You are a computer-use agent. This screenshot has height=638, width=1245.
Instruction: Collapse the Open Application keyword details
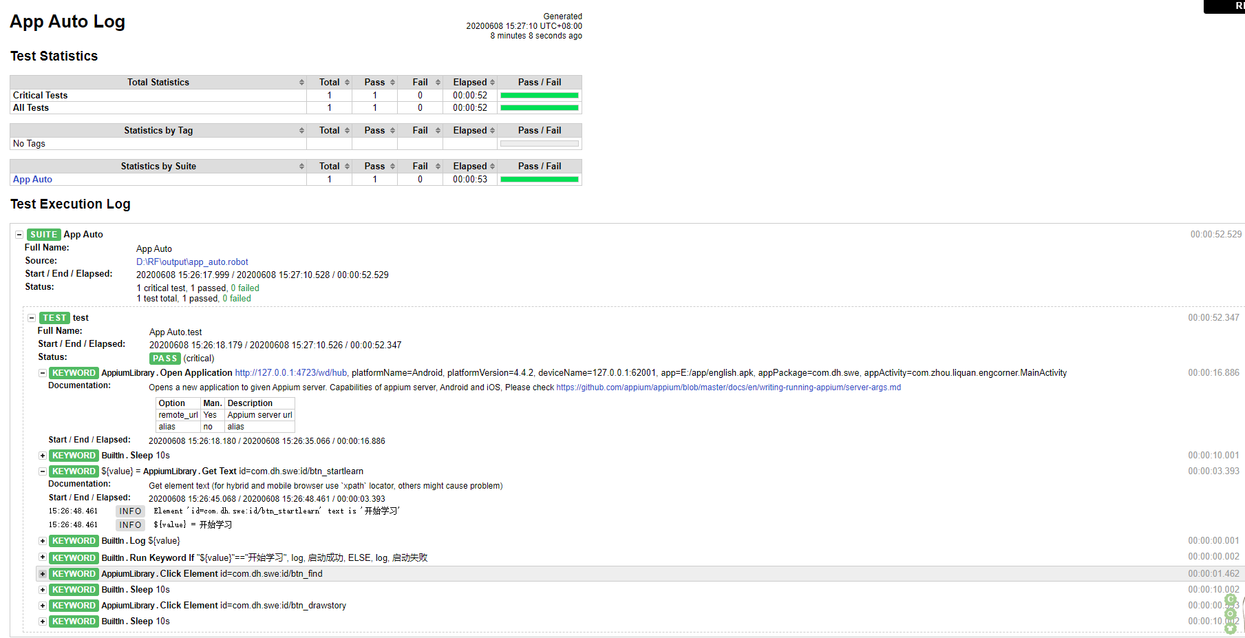[42, 372]
